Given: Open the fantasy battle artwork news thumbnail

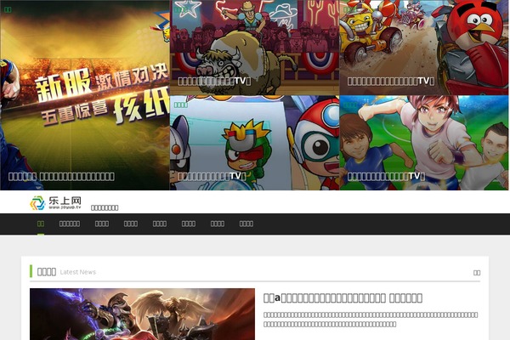Looking at the screenshot, I should click(x=142, y=314).
